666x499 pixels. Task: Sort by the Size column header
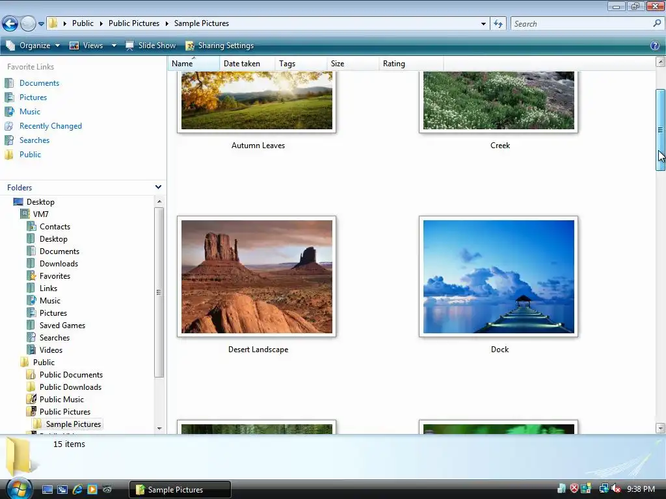coord(353,64)
